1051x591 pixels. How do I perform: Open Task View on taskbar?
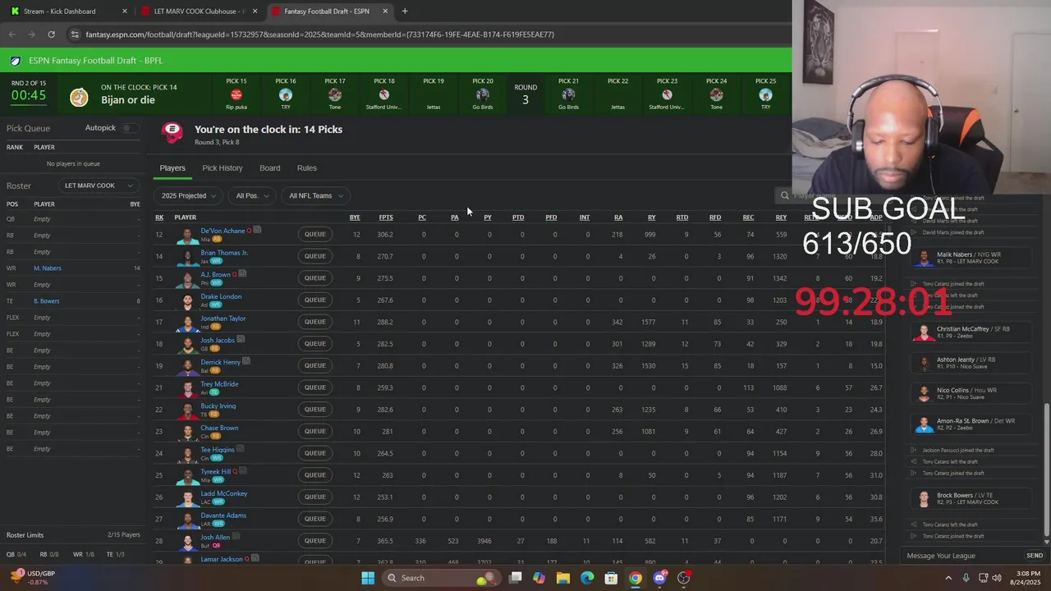pyautogui.click(x=515, y=578)
